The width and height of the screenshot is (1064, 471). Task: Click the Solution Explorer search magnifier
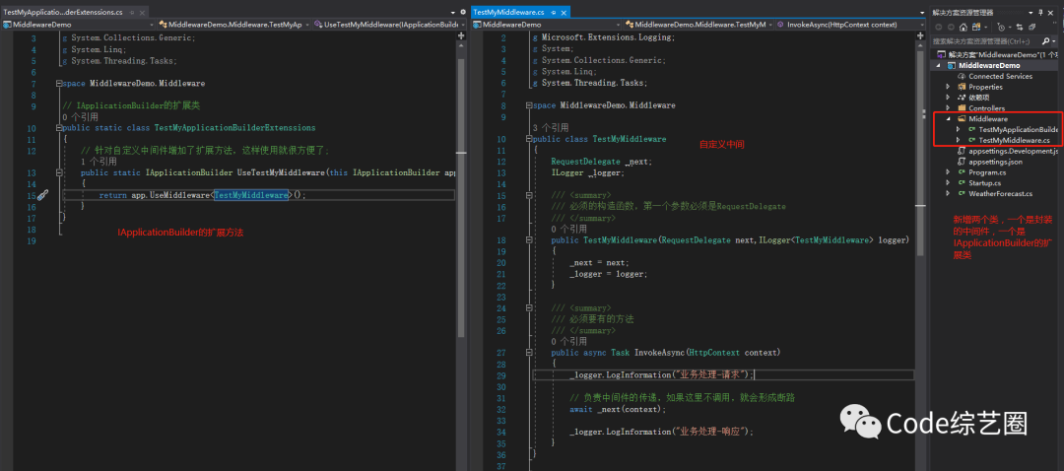[1045, 40]
